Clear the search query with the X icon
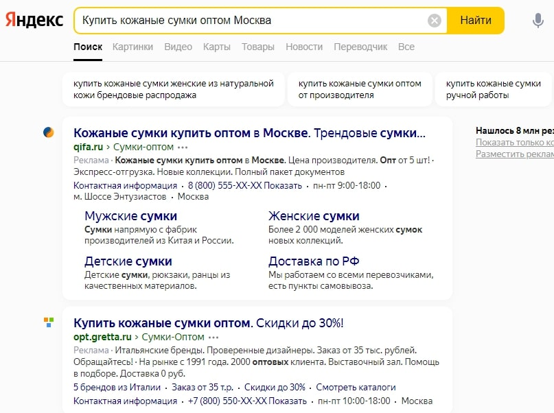This screenshot has height=413, width=554. (435, 21)
